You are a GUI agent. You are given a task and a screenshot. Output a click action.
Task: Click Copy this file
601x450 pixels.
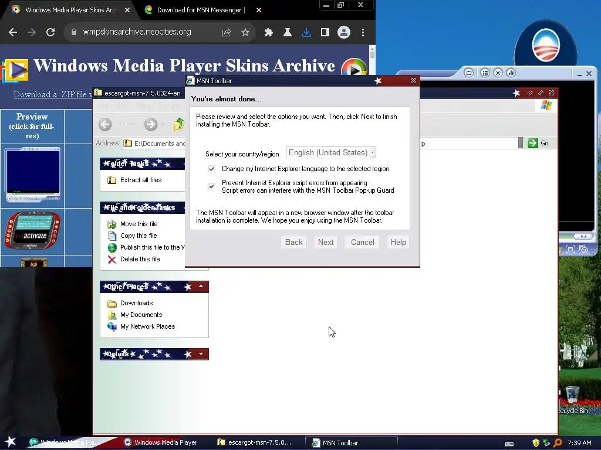click(x=139, y=236)
